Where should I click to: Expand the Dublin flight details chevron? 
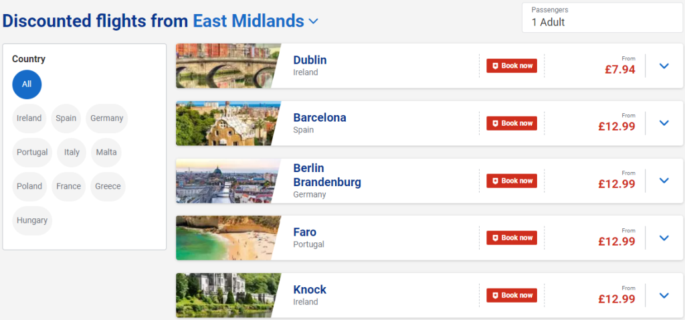pyautogui.click(x=664, y=66)
